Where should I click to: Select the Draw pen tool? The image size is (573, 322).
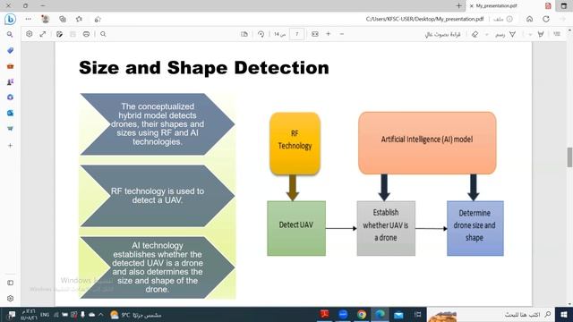click(x=513, y=34)
